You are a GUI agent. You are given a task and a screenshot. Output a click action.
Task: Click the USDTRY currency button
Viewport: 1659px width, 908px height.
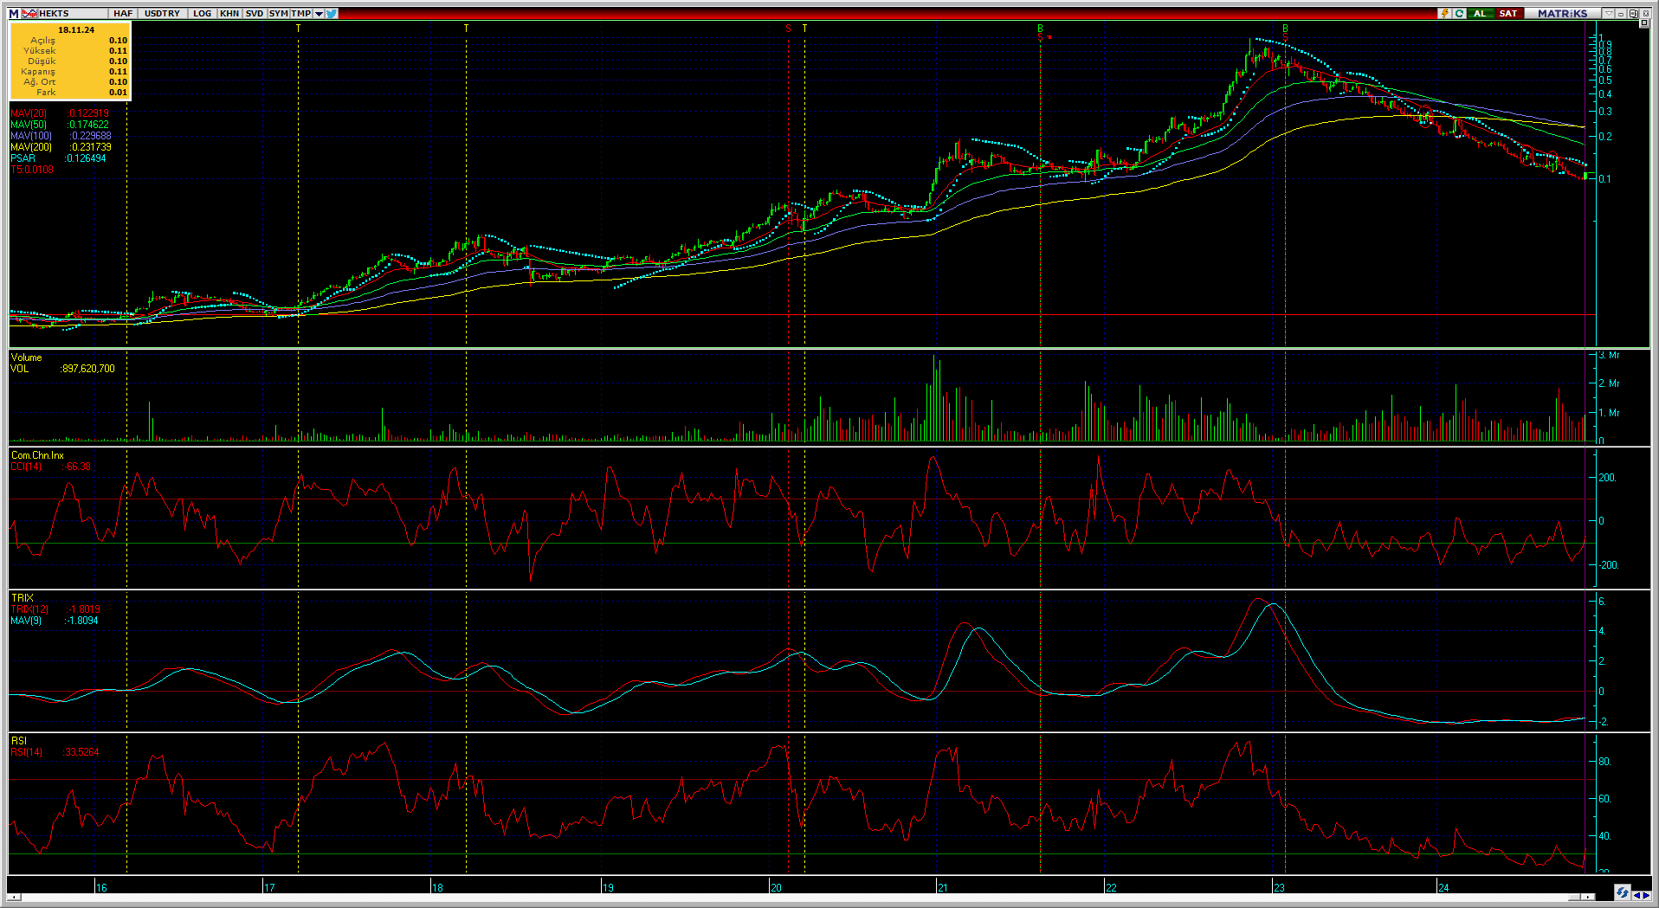click(162, 13)
